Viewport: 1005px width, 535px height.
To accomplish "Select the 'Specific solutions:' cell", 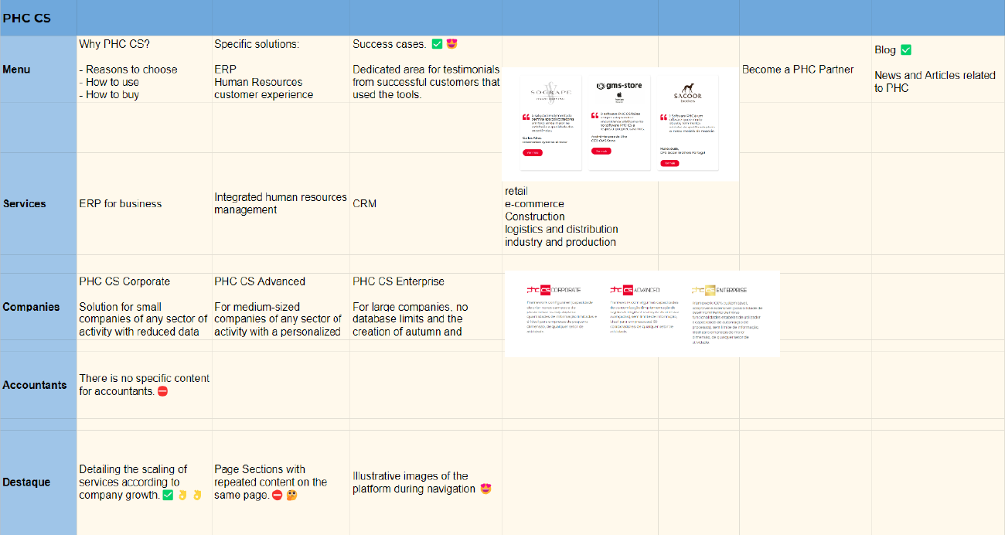I will point(281,69).
